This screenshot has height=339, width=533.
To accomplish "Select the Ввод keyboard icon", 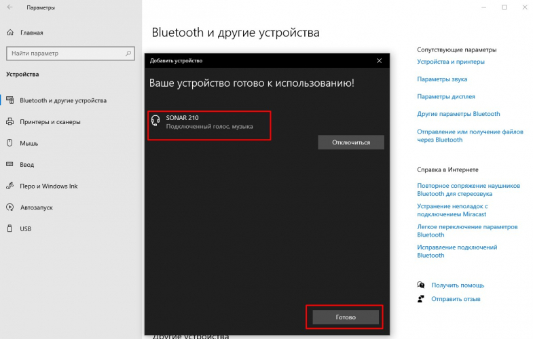I will click(10, 164).
